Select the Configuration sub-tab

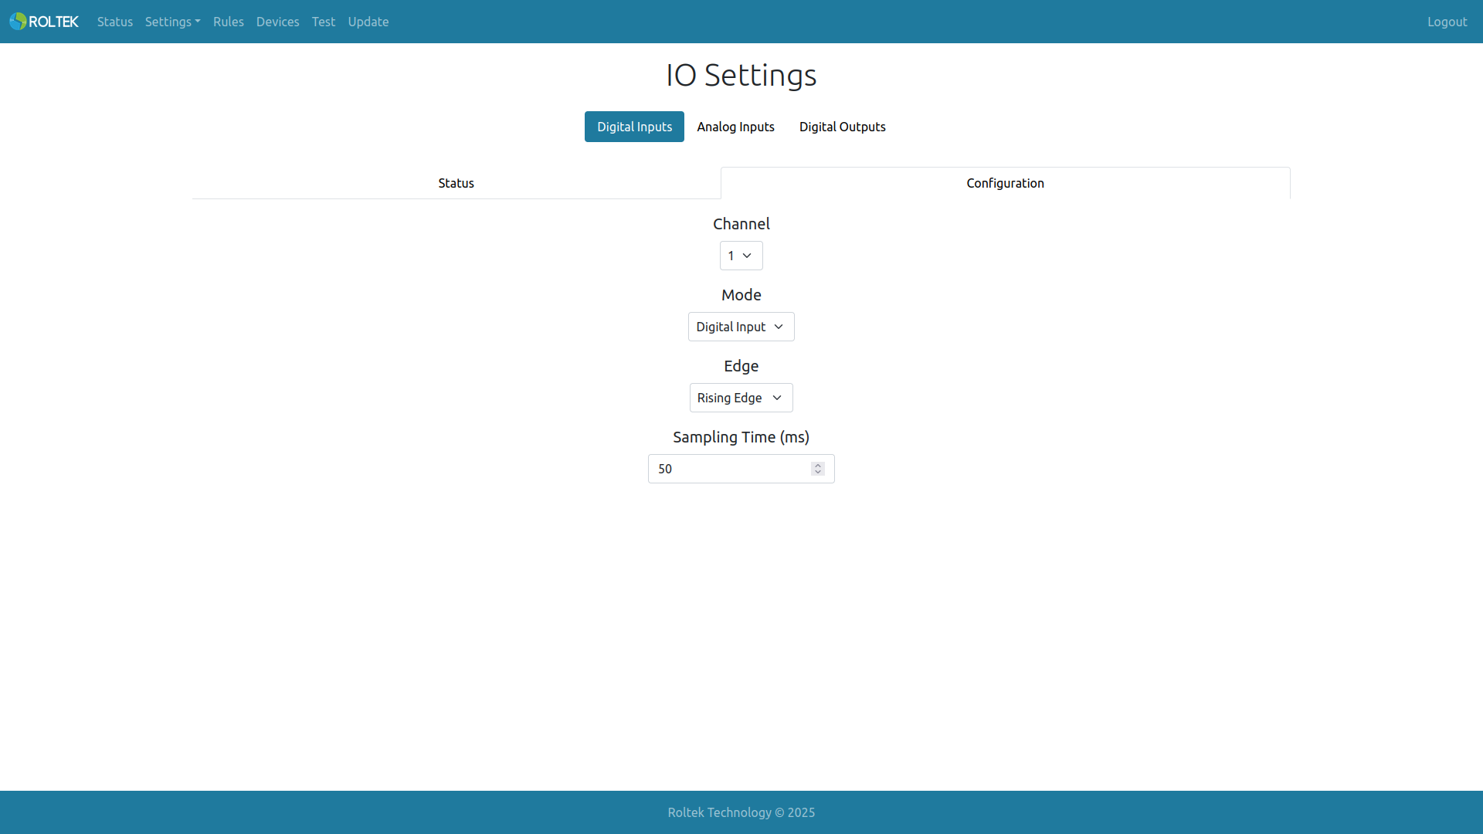pyautogui.click(x=1005, y=183)
